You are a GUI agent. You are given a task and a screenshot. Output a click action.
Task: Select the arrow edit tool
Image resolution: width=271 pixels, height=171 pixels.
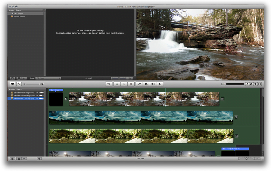point(108,84)
